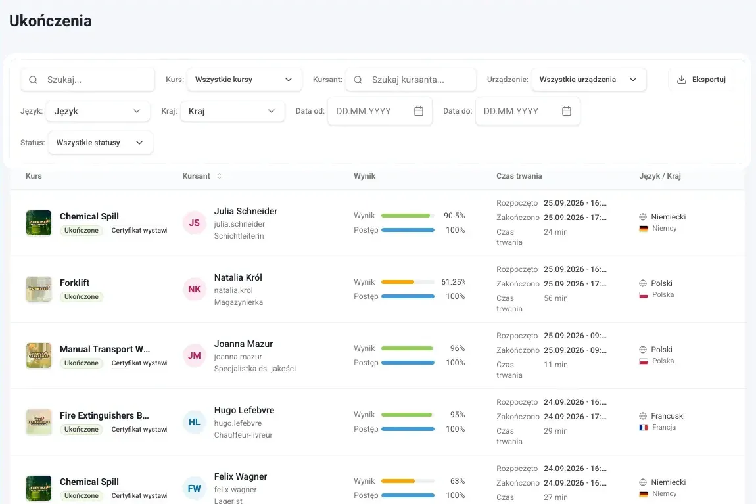Click Julia Schneider's Wynik progress bar
756x504 pixels.
point(408,216)
